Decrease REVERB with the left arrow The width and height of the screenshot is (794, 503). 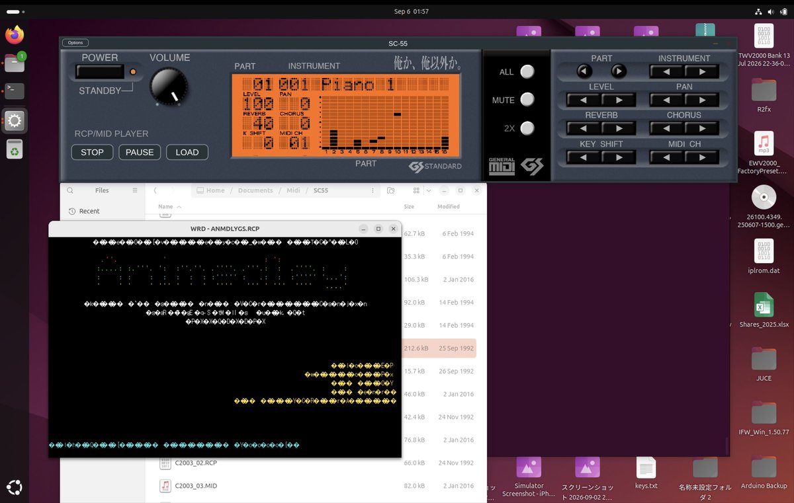(584, 128)
